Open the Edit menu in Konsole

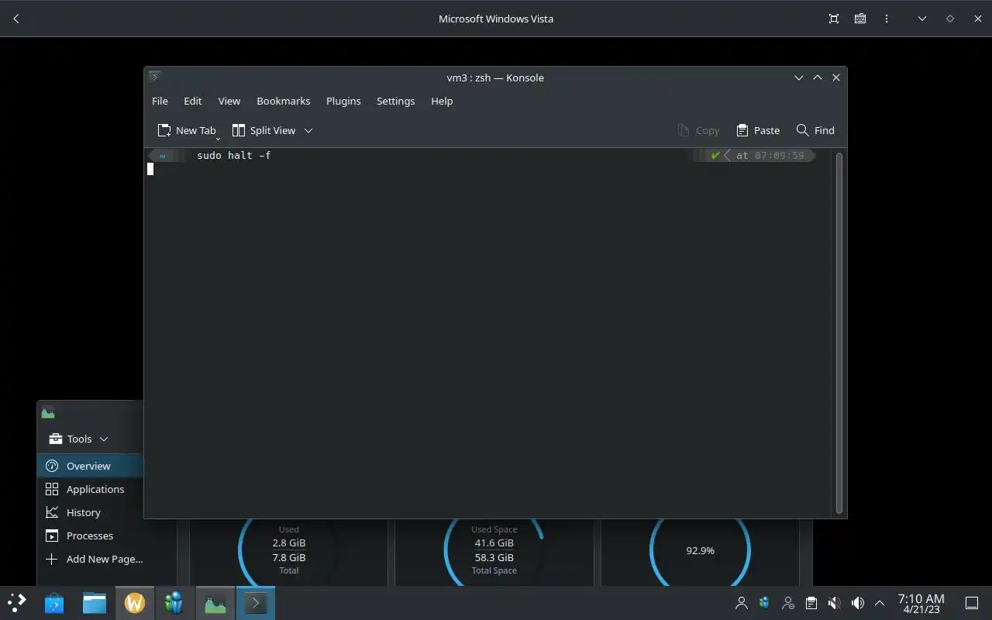click(x=193, y=101)
